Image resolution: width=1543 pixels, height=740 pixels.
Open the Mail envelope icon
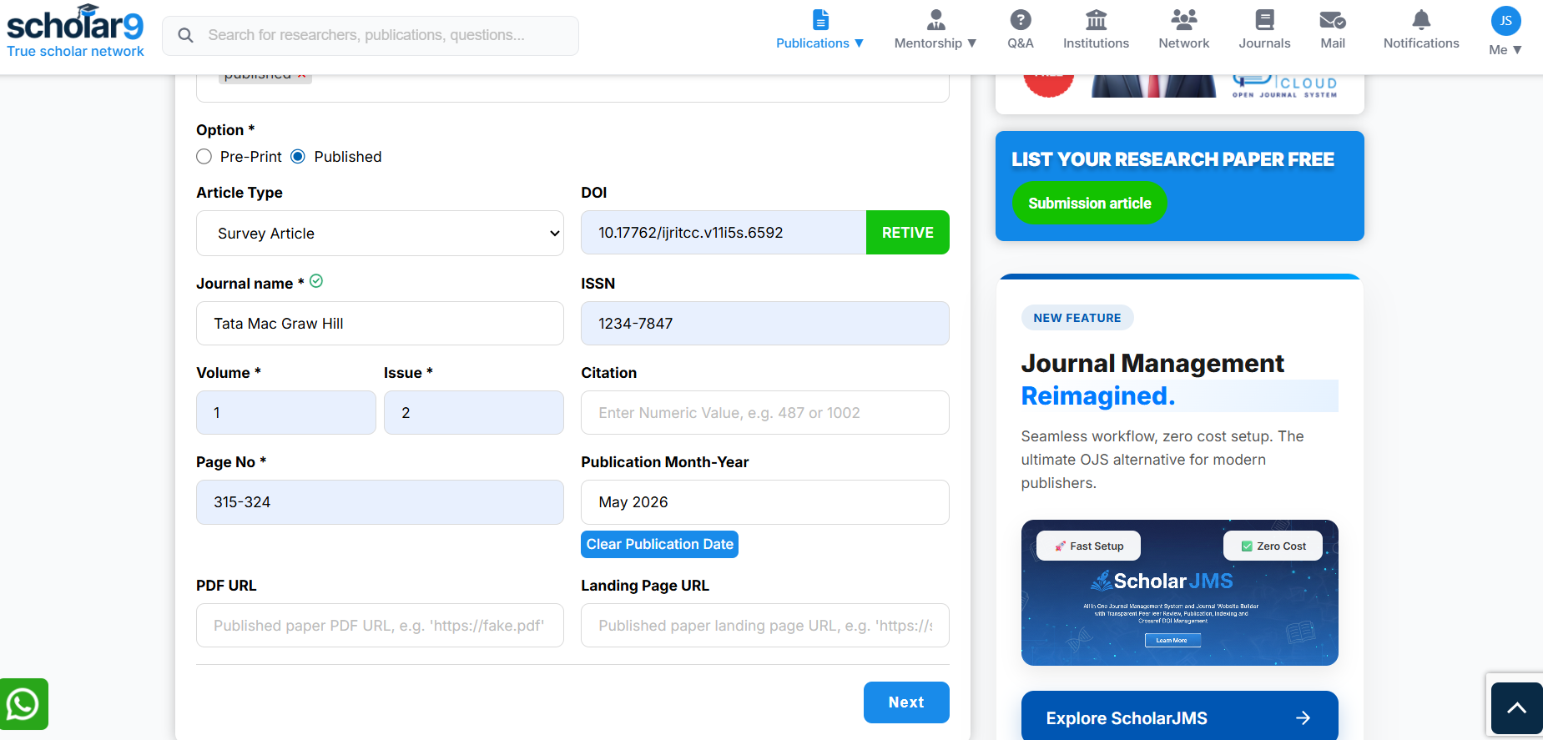(1333, 19)
